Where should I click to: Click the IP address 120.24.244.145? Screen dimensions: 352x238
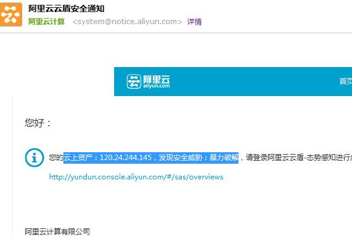(x=126, y=158)
